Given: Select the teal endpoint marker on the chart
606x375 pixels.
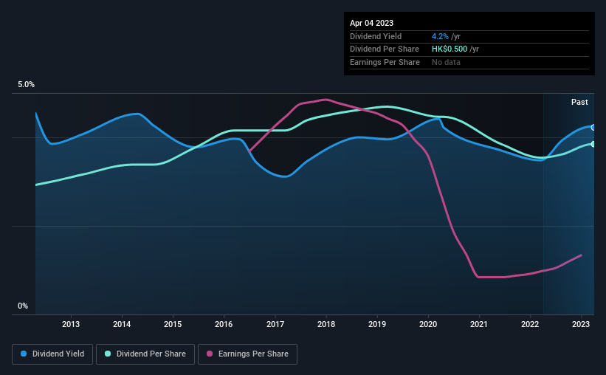Looking at the screenshot, I should tap(593, 144).
